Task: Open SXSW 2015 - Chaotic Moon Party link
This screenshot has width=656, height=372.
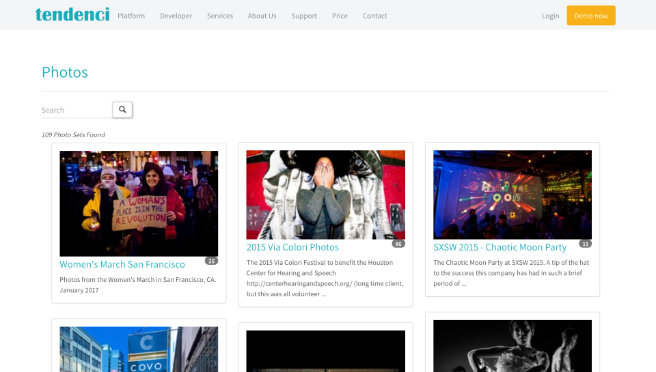Action: [500, 247]
